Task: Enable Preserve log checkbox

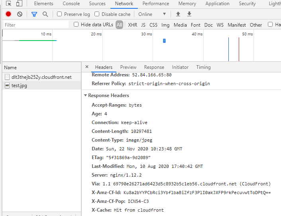Action: 59,14
